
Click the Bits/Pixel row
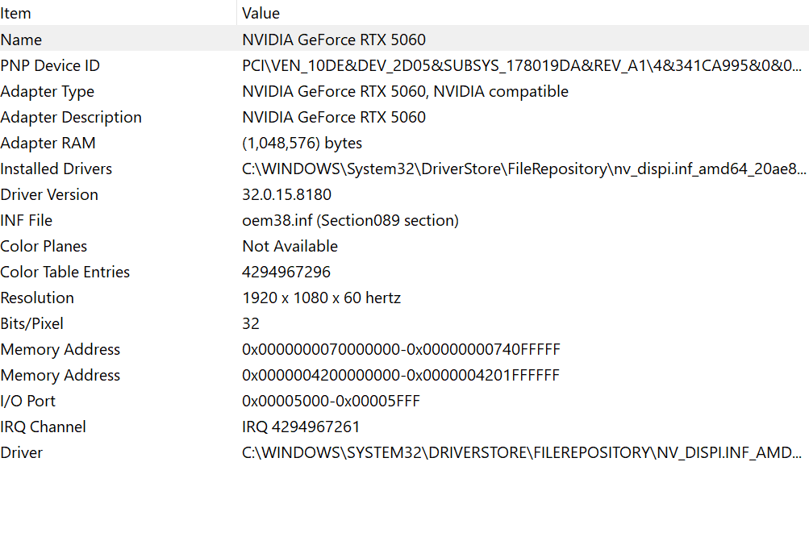[32, 323]
